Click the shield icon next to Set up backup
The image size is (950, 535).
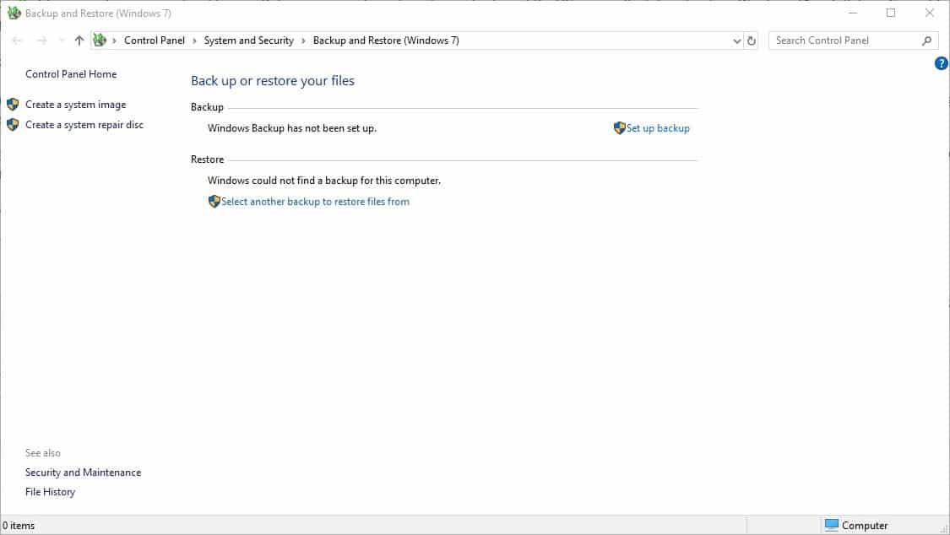point(619,127)
